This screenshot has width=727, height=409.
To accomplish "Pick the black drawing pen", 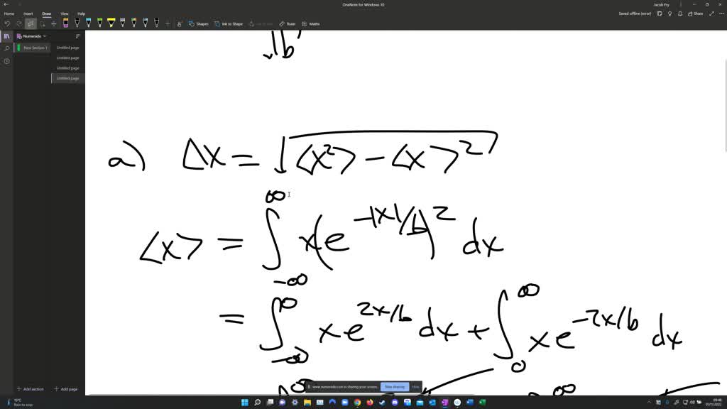I will point(77,23).
